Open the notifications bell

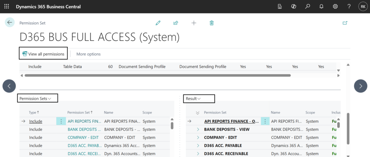[x=321, y=6]
